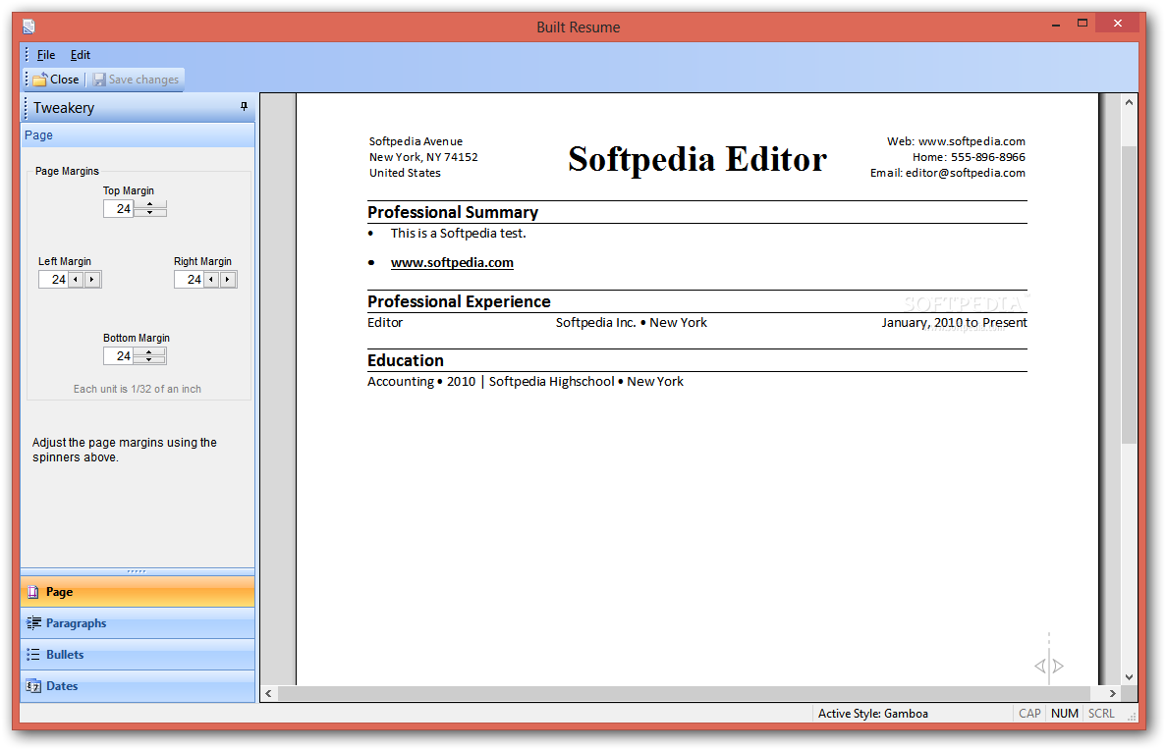
Task: Click the Education heading
Action: 406,360
